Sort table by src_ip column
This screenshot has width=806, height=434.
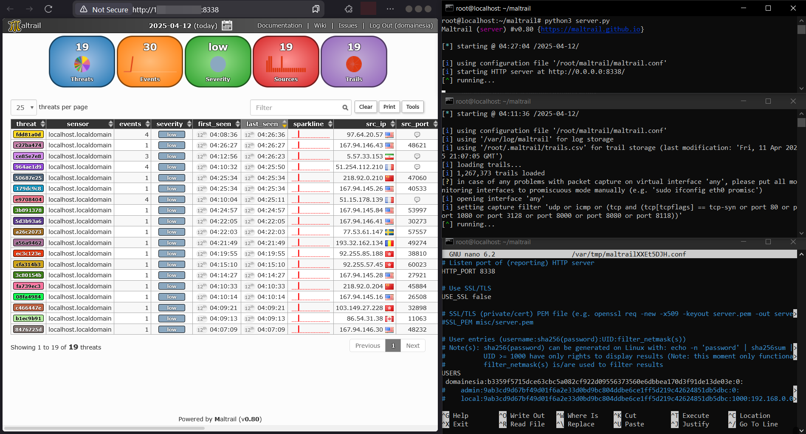pos(365,124)
